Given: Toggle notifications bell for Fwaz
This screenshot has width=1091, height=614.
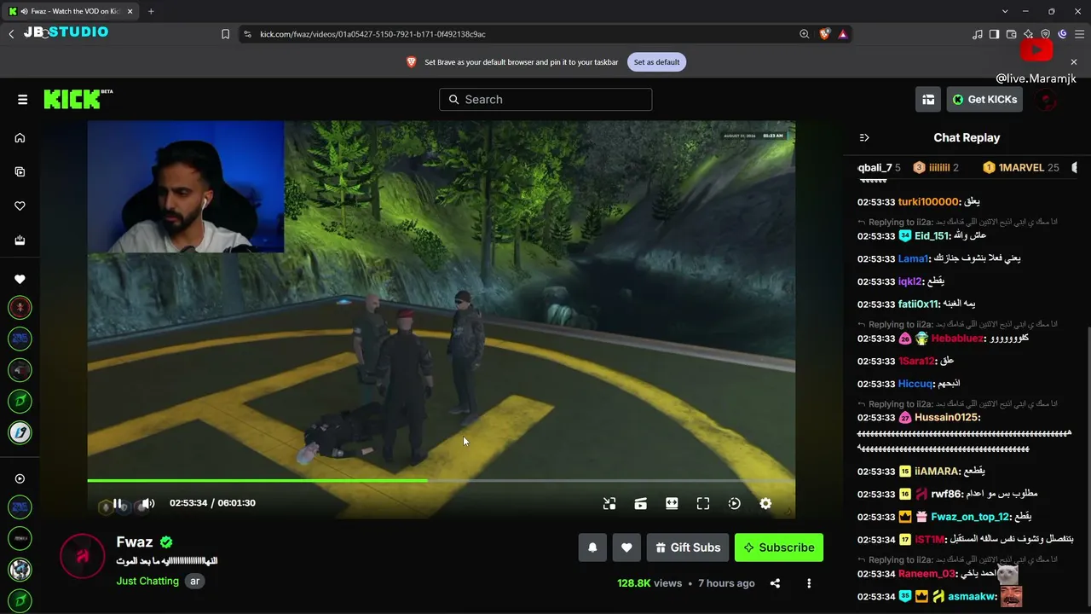Looking at the screenshot, I should pyautogui.click(x=592, y=547).
